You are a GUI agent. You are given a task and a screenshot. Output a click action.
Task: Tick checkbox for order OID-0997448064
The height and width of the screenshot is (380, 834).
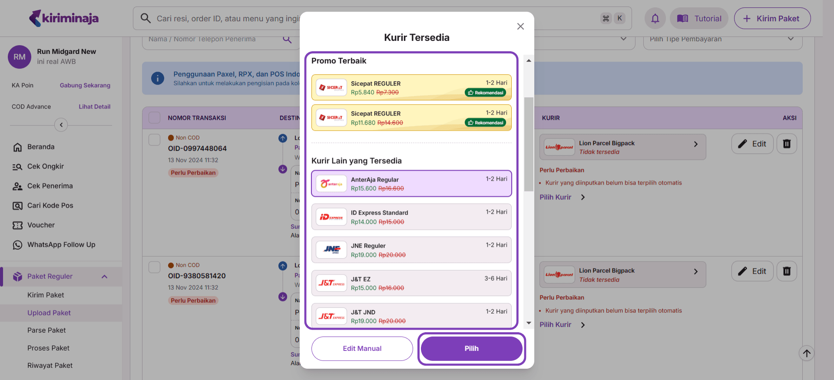pos(154,140)
